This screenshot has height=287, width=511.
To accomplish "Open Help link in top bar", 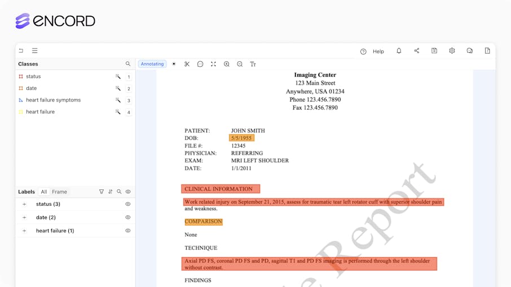I will [378, 51].
